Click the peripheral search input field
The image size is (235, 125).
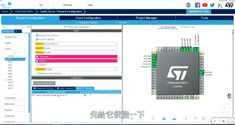[x=14, y=27]
